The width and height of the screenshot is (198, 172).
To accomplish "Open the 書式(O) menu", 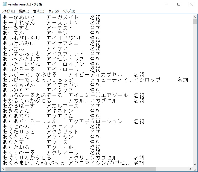I will pyautogui.click(x=39, y=11).
